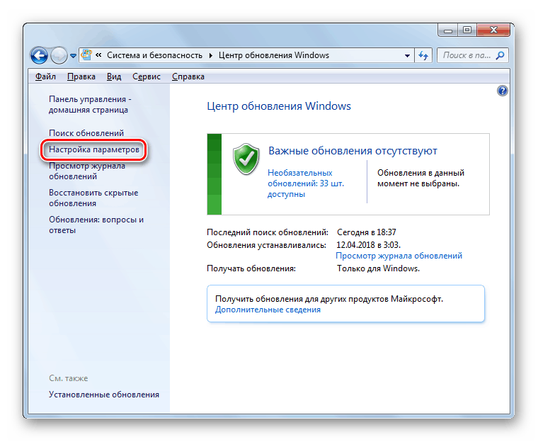This screenshot has width=538, height=442.
Task: Expand arrow after 'Система и безопасность'
Action: pyautogui.click(x=211, y=55)
